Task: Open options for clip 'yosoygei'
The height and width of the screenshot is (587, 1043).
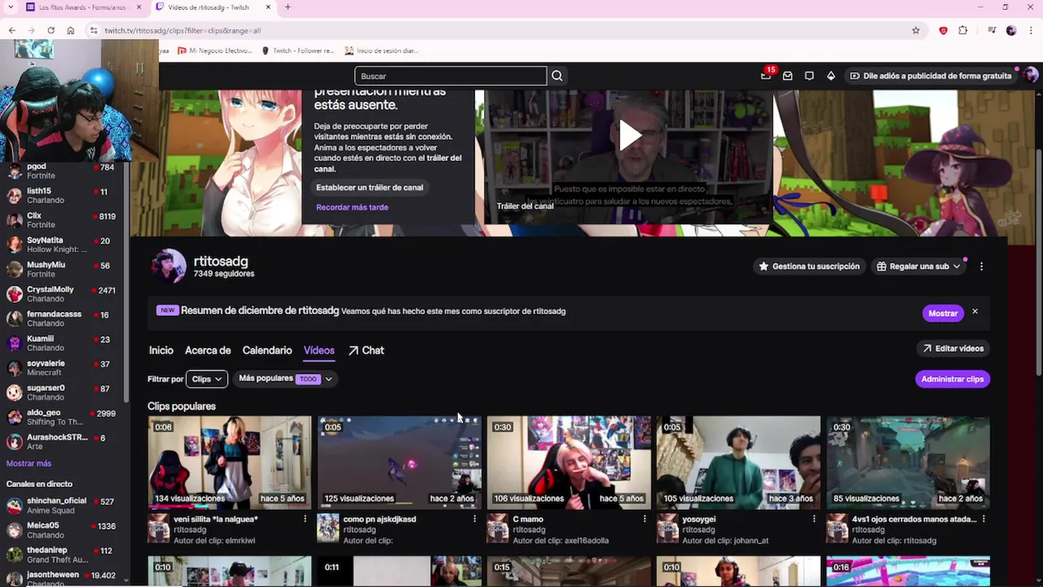Action: click(x=813, y=519)
